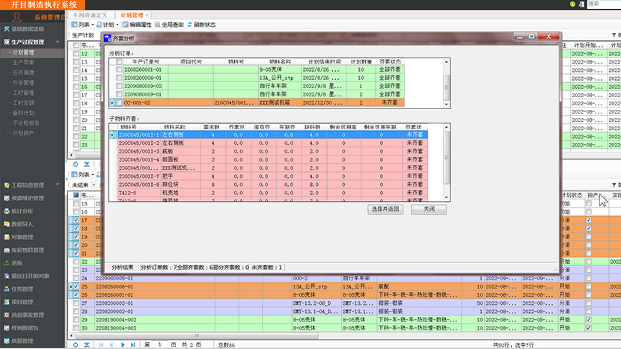621x349 pixels.
Task: Click the green info icon near search
Action: pos(572,4)
